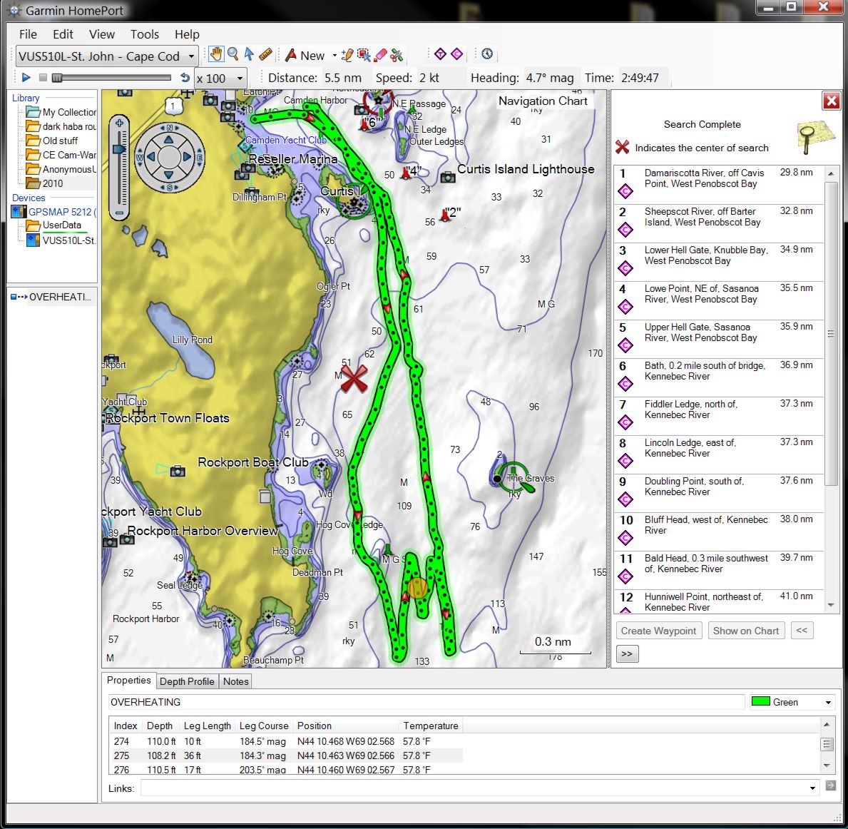Select the pencil Draw tool
Viewport: 848px width, 829px height.
[x=348, y=55]
